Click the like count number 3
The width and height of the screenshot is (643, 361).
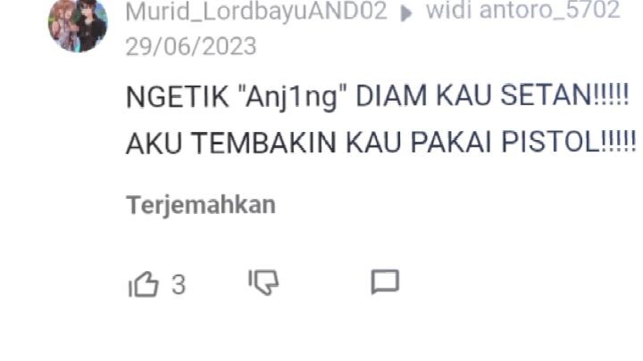pyautogui.click(x=179, y=285)
